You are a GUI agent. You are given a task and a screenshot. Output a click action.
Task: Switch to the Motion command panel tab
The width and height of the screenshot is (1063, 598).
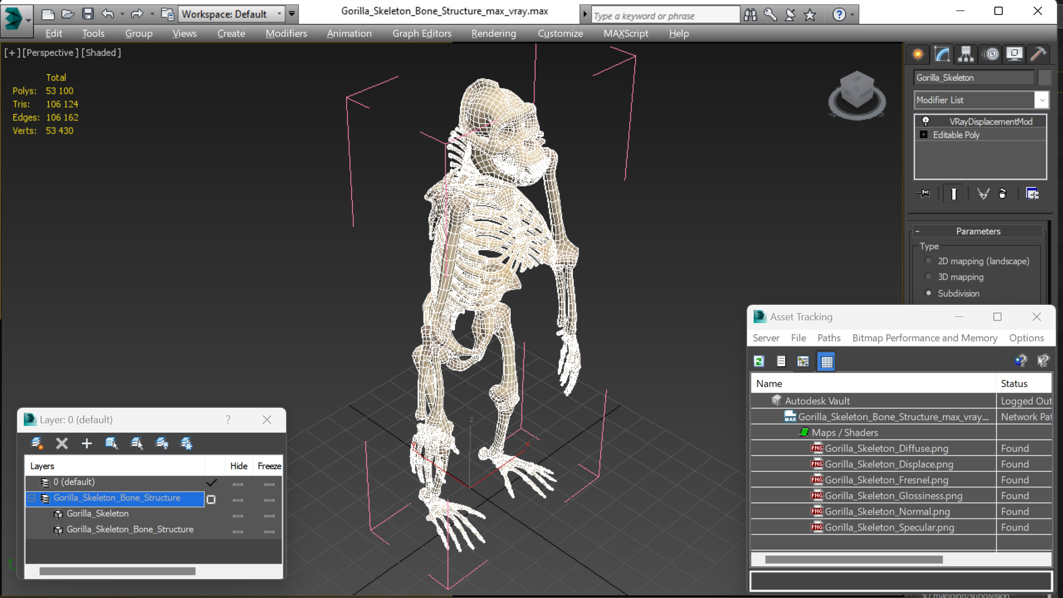[991, 54]
